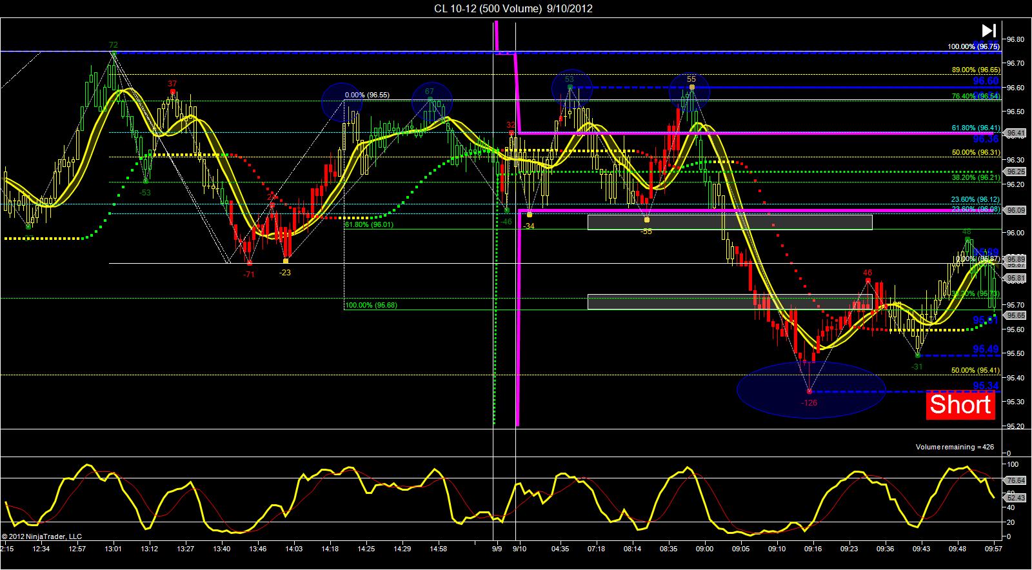The image size is (1032, 570).
Task: Select the blue 96.60 price level label
Action: [986, 81]
